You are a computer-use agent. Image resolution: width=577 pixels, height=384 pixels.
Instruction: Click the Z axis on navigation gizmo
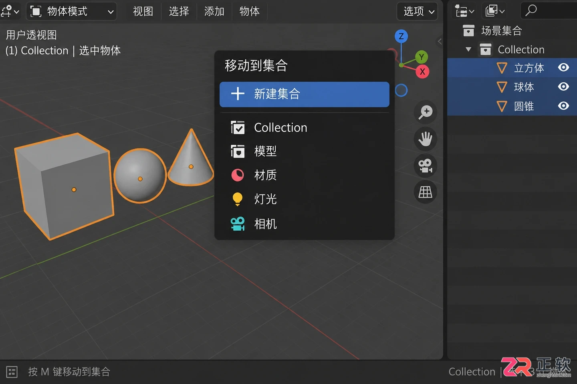point(401,36)
